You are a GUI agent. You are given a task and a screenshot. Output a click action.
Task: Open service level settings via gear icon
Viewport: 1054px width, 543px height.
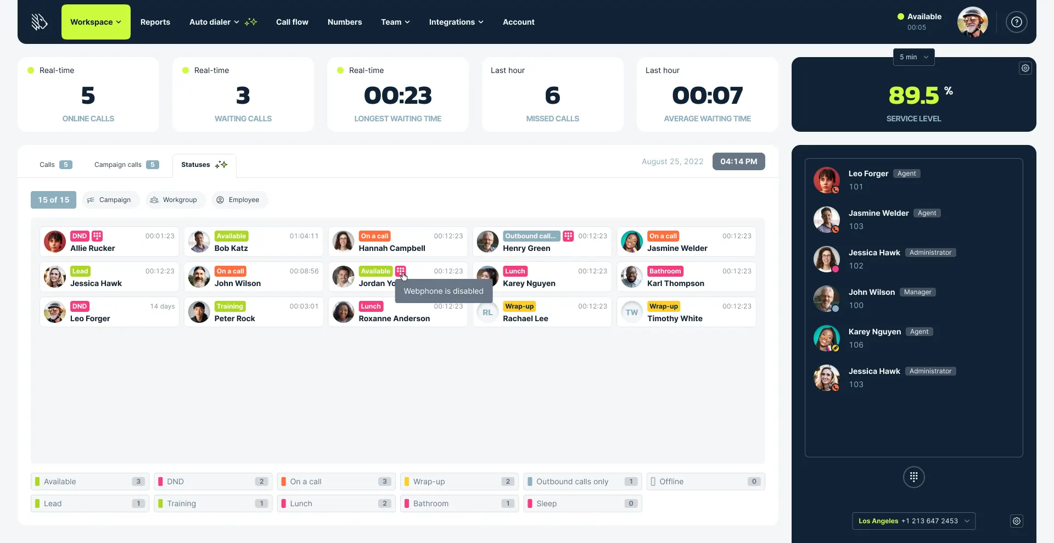pos(1025,68)
